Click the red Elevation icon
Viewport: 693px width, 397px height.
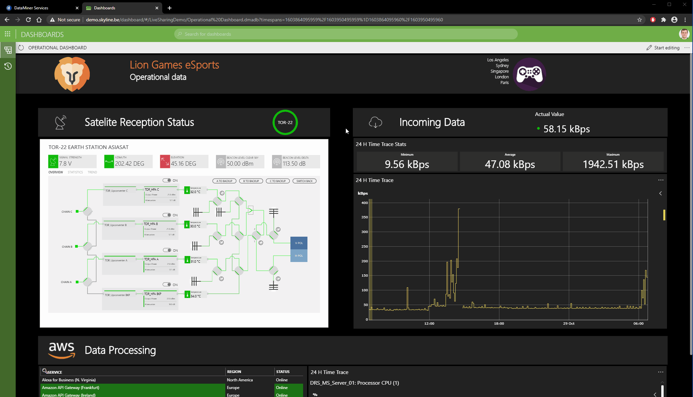click(x=165, y=161)
